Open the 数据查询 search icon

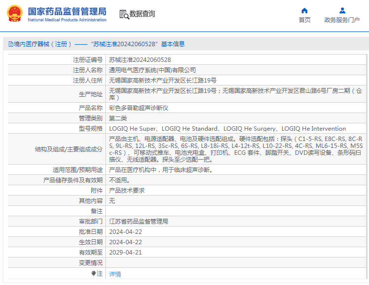tap(124, 14)
